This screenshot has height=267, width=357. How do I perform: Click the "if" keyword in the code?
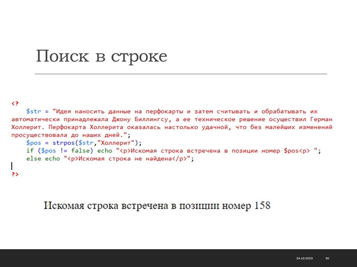[29, 151]
